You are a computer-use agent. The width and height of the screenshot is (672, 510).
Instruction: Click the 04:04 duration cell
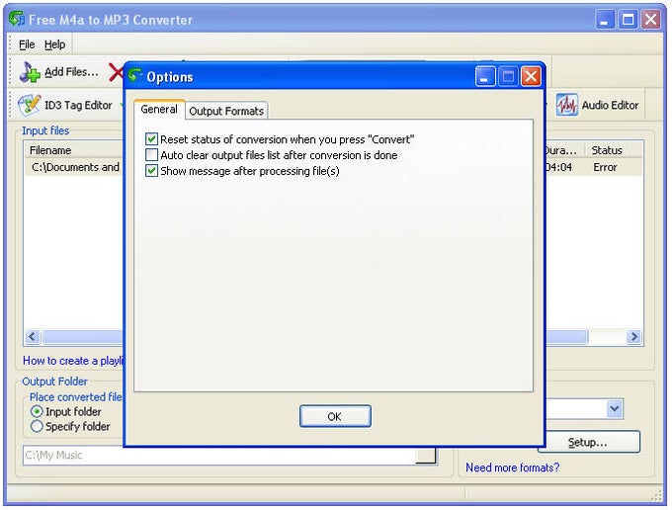click(559, 167)
